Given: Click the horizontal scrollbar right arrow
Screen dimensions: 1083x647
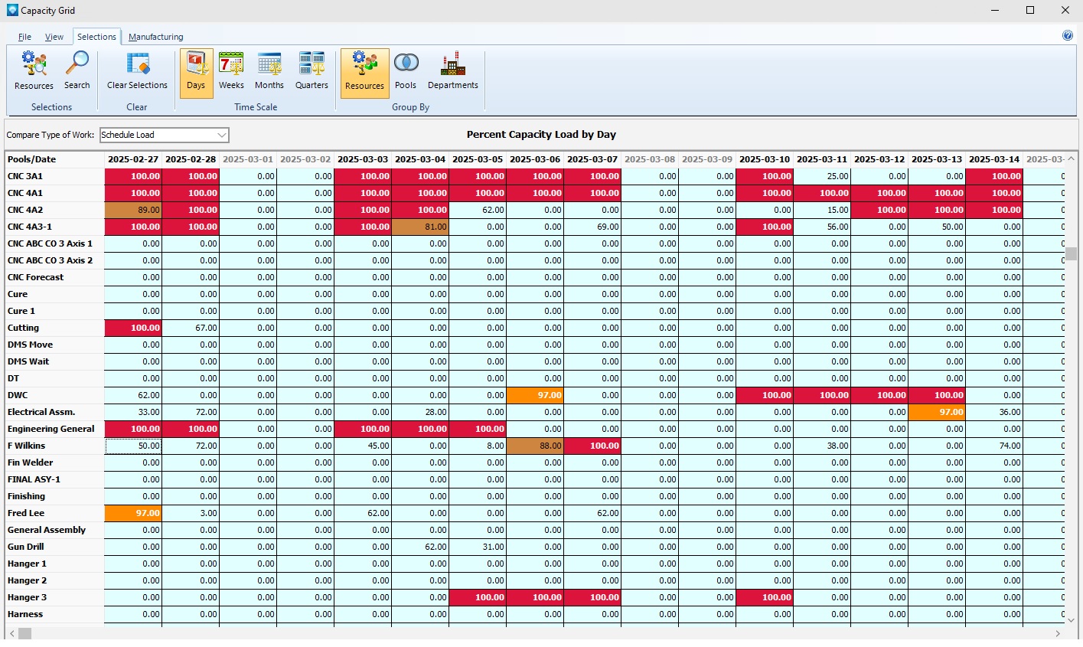Looking at the screenshot, I should pos(1058,633).
